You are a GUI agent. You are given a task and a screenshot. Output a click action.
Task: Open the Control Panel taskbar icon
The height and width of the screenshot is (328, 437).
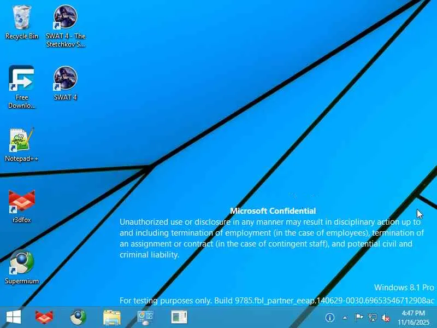pos(145,318)
